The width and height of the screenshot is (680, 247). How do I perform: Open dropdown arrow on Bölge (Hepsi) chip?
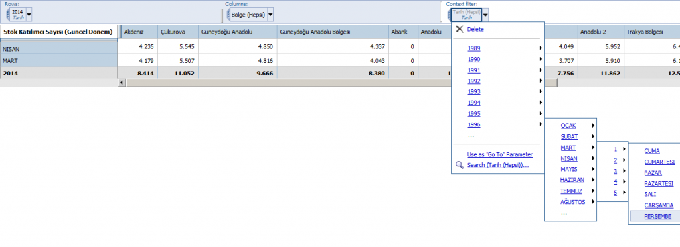click(271, 15)
